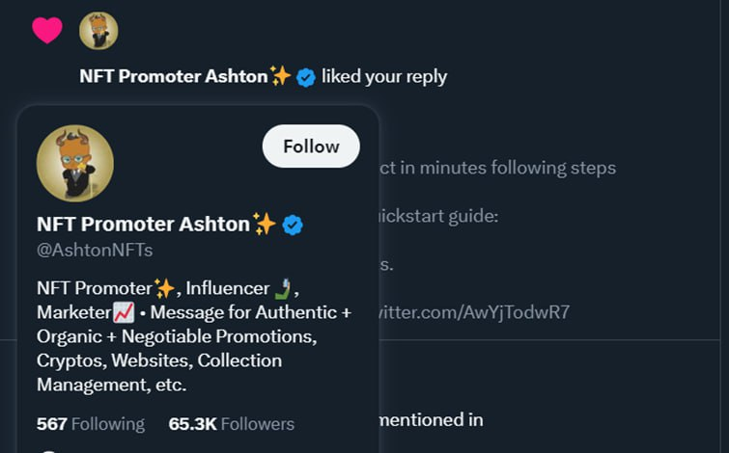Viewport: 729px width, 453px height.
Task: Click the large profile avatar in hover card
Action: (75, 163)
